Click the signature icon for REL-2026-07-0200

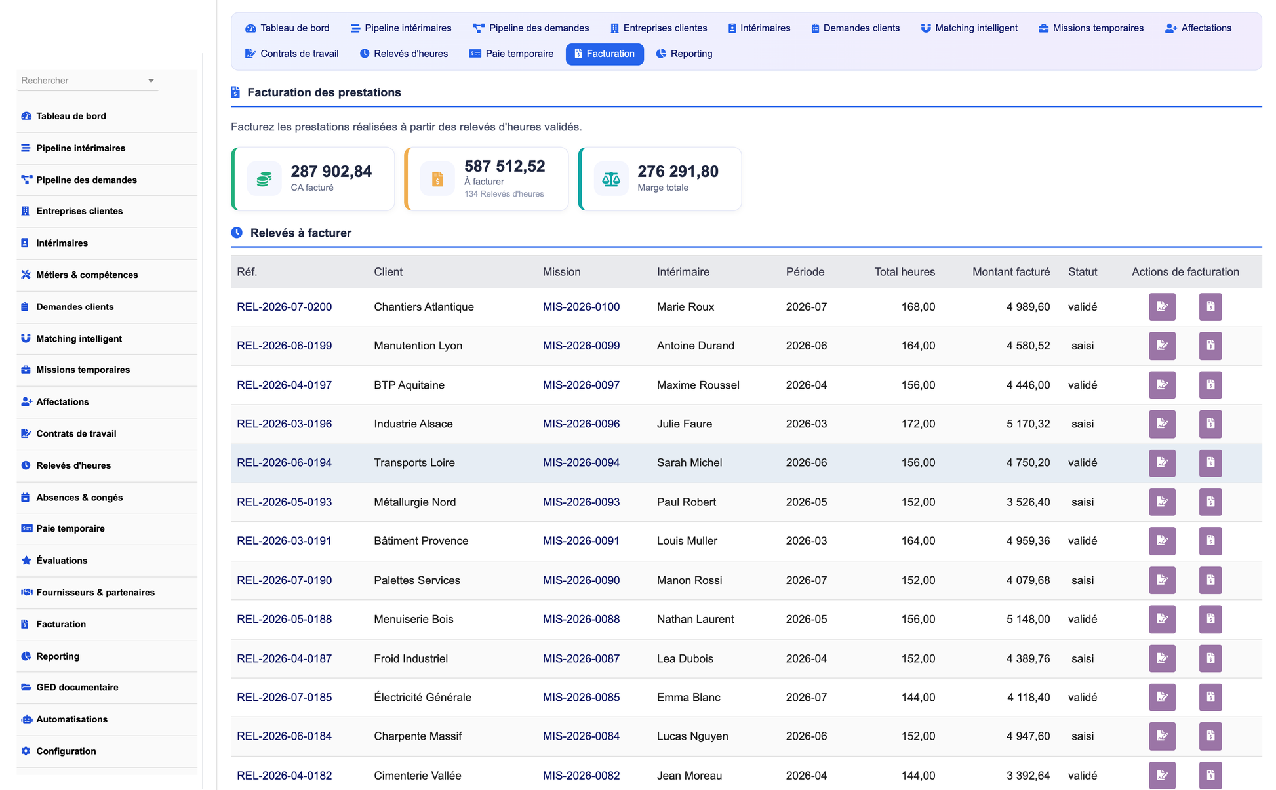[1162, 307]
